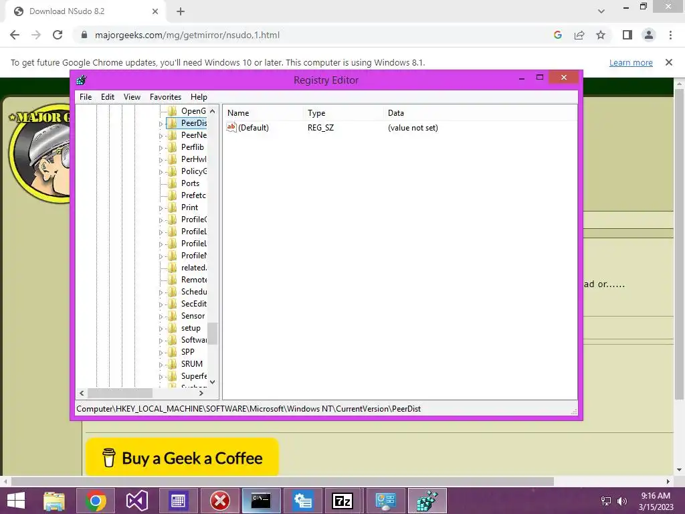Click the Share page icon in Chrome
Screen dimensions: 685x514
(x=579, y=35)
